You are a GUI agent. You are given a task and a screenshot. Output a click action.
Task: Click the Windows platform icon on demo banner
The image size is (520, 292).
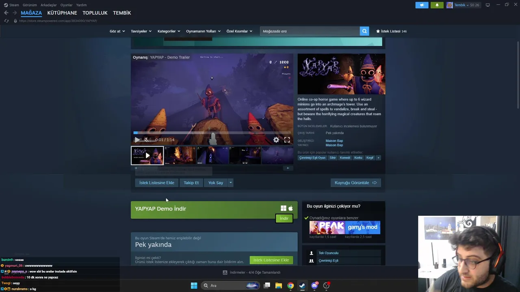283,208
